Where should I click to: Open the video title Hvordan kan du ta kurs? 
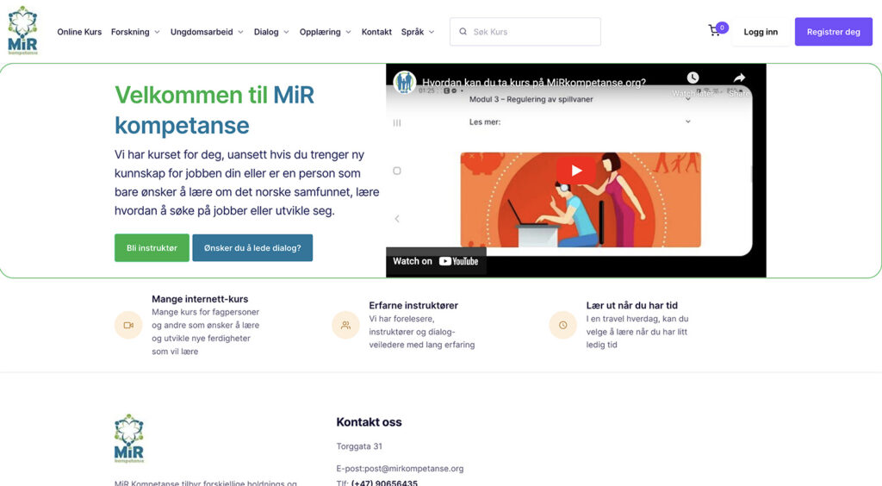pyautogui.click(x=534, y=82)
